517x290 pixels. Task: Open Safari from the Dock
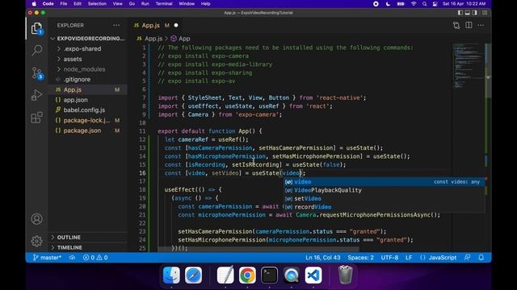click(x=193, y=275)
